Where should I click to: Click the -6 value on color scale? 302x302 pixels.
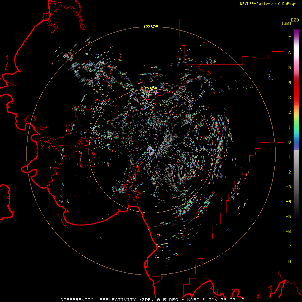(288, 232)
